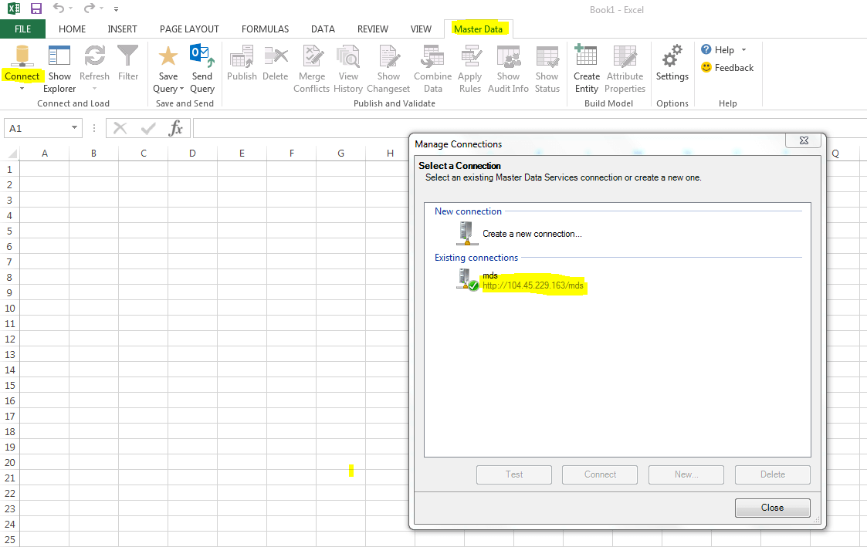
Task: Click the Save Query star icon
Action: point(168,56)
